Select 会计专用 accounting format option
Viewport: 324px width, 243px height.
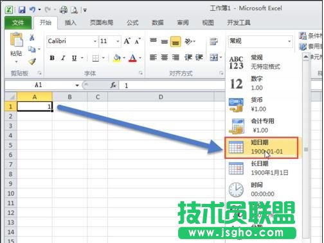pyautogui.click(x=264, y=126)
